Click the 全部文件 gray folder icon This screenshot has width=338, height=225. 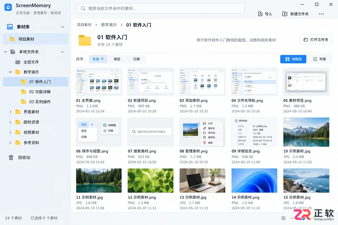18,62
